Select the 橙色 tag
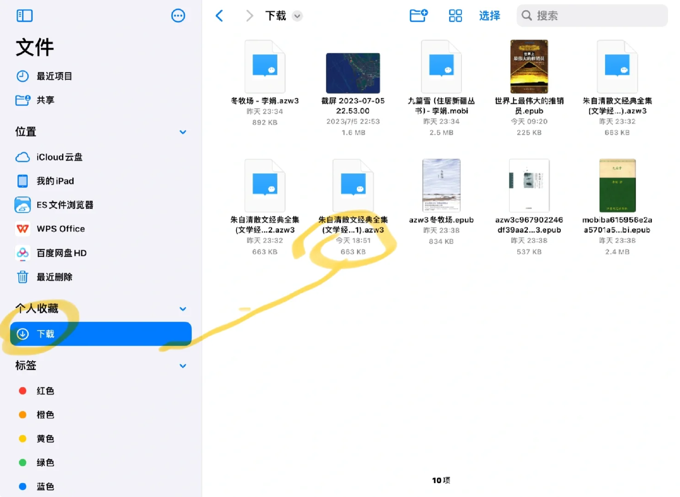 click(101, 415)
